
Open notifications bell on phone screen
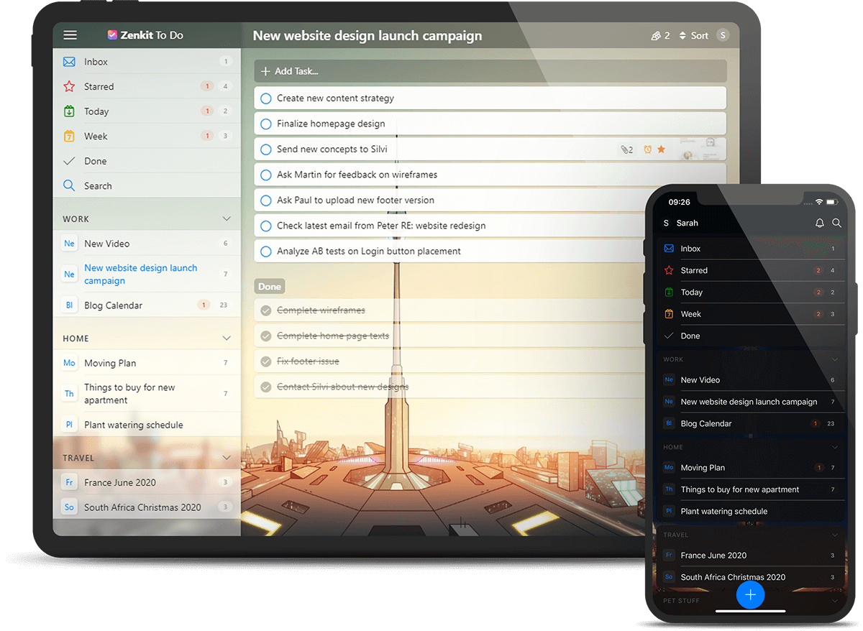[819, 224]
